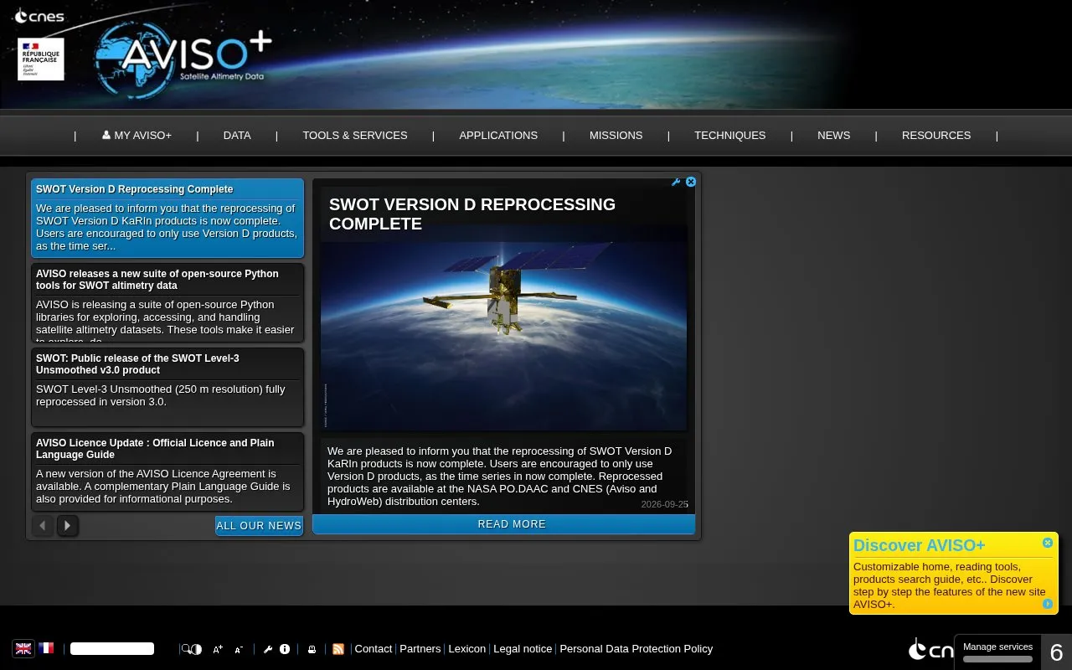Open the MY AVISO+ menu
This screenshot has width=1072, height=670.
[x=137, y=135]
